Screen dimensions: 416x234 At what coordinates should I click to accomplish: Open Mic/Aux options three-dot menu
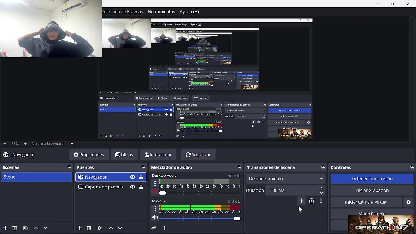(x=155, y=209)
